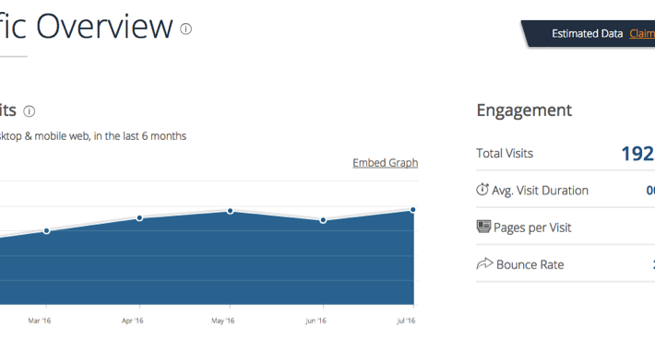Screen dimensions: 655x339
Task: Select the May '16 data point
Action: (x=230, y=211)
